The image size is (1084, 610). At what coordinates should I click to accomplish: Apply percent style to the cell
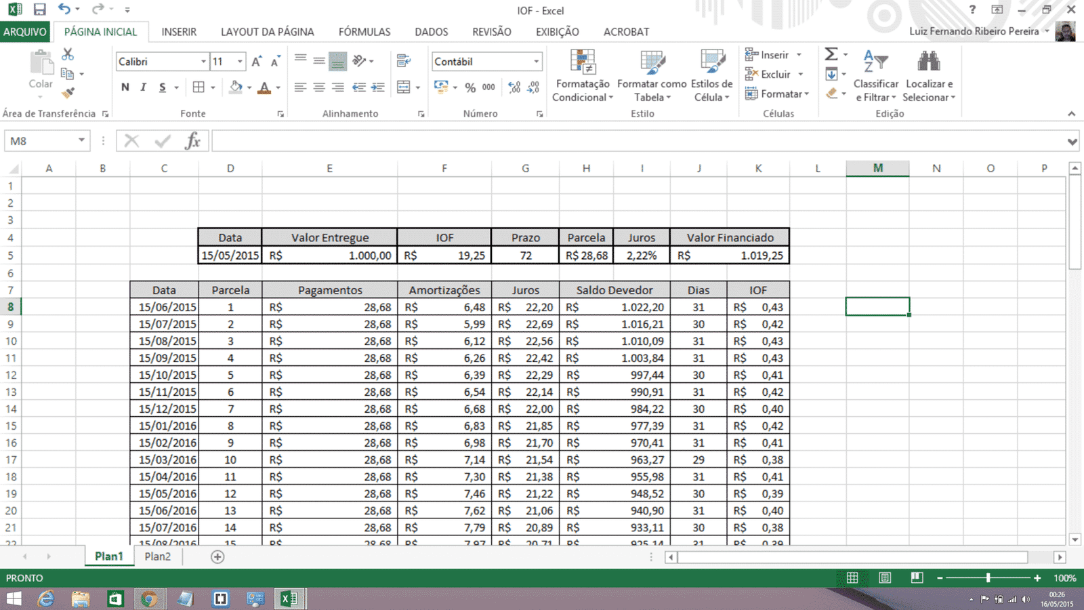click(x=470, y=87)
